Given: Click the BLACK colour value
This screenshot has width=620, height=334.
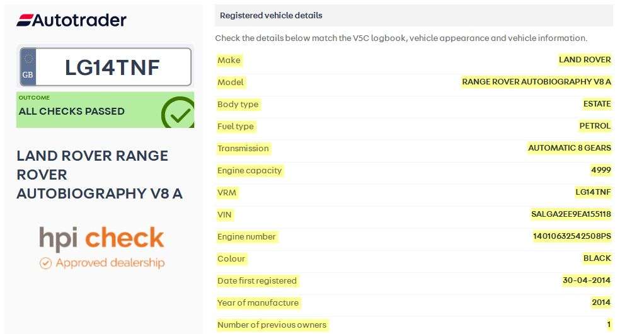Looking at the screenshot, I should (597, 258).
